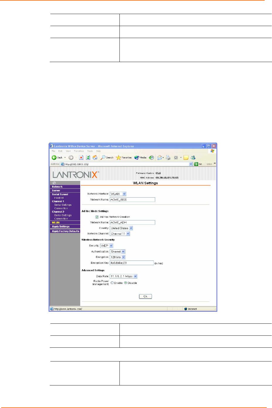Click the Internet zone globe in status bar

186,309
